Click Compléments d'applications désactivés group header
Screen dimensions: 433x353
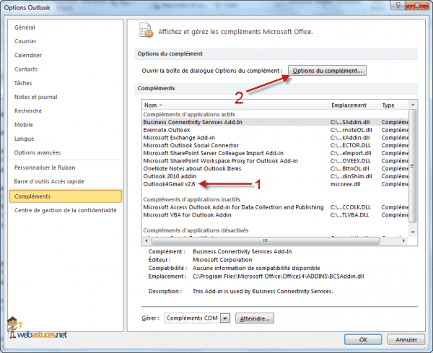pos(196,230)
